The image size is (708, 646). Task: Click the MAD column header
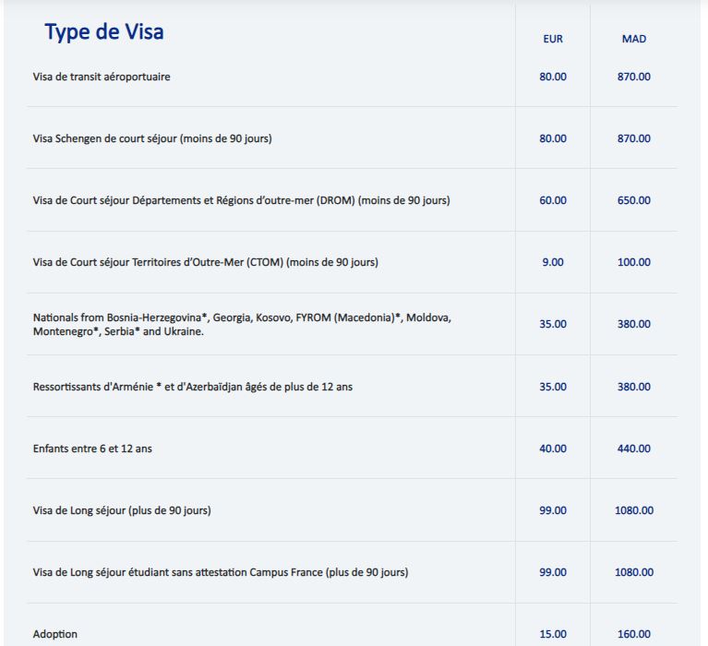(x=634, y=40)
